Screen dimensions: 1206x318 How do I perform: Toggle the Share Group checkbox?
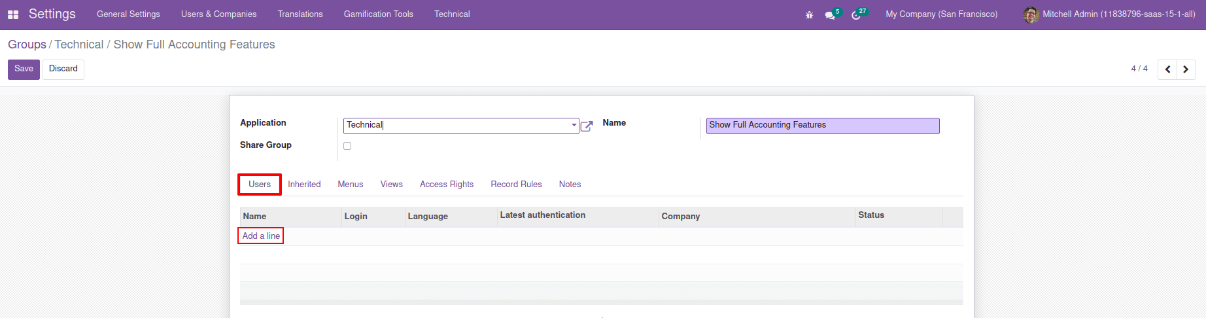(347, 146)
